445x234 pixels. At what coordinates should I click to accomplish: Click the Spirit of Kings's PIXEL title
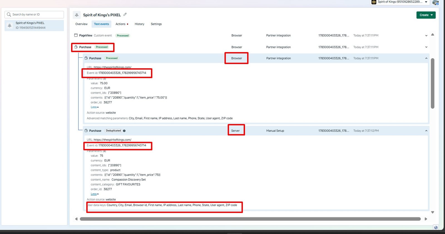pos(102,15)
